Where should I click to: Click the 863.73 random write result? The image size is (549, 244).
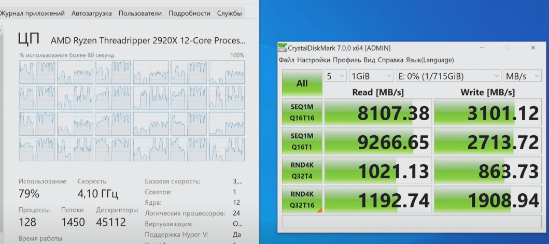488,170
